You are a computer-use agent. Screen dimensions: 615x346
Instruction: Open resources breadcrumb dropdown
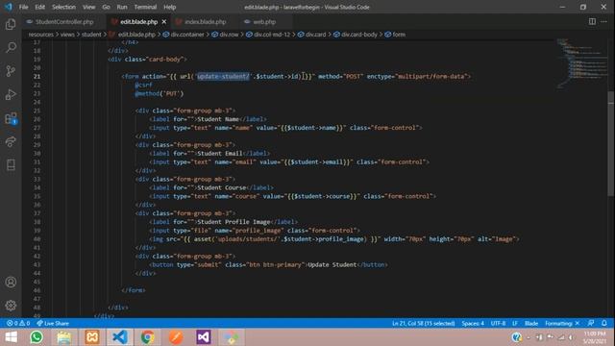point(40,35)
